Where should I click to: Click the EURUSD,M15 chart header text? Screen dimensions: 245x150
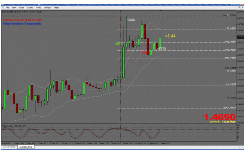[22, 12]
